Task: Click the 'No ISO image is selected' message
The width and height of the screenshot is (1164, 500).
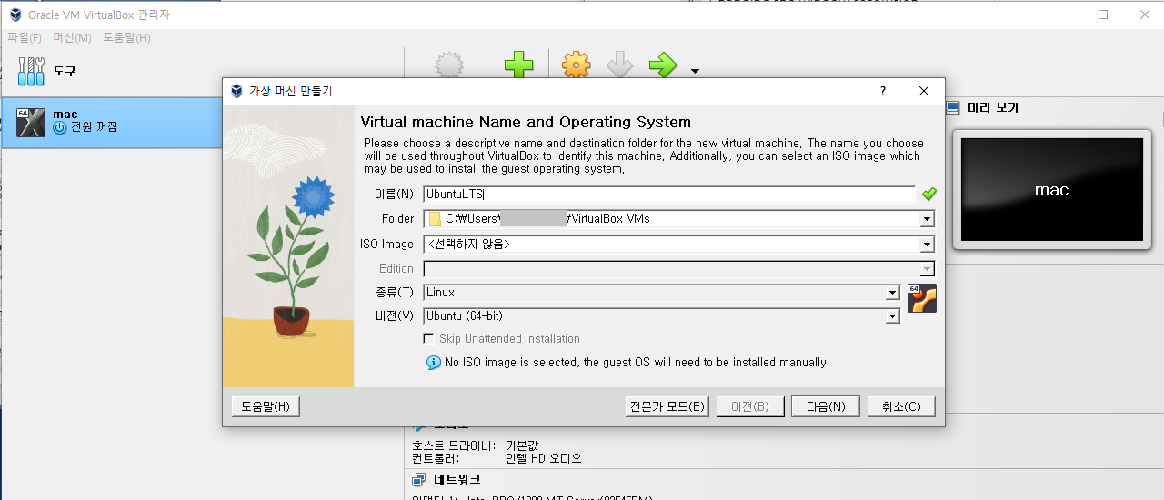Action: (637, 363)
